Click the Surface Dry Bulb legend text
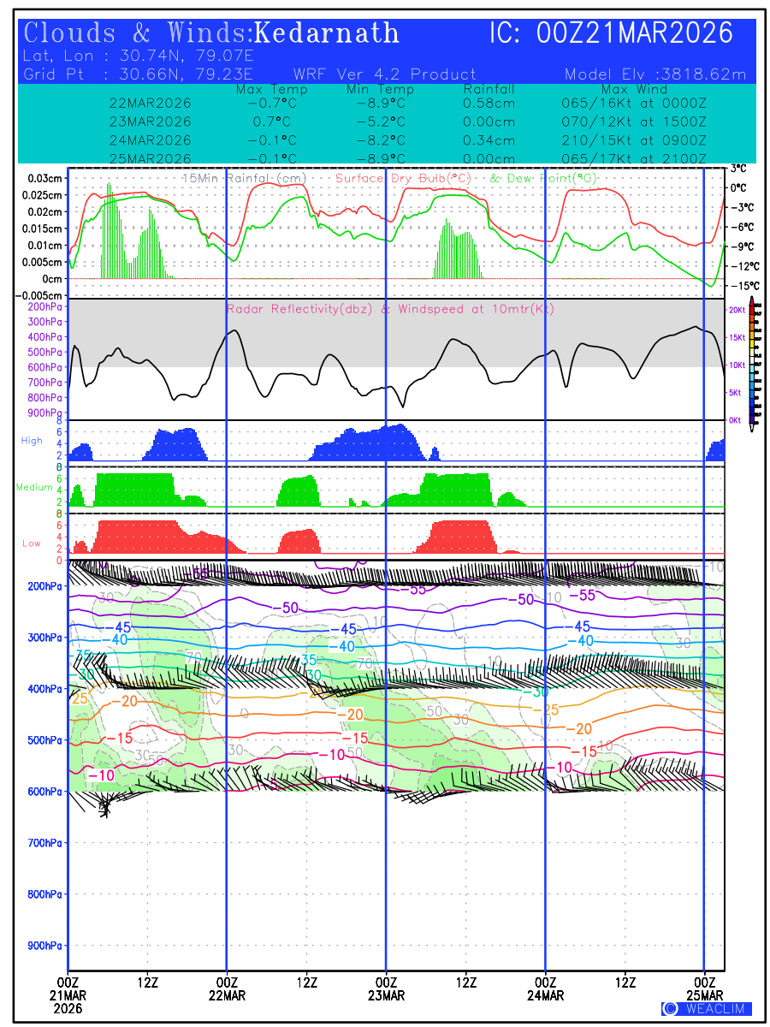The width and height of the screenshot is (770, 1027). point(403,178)
